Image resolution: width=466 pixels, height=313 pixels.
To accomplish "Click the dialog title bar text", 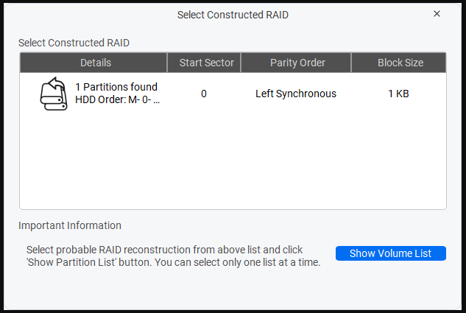I will tap(233, 14).
